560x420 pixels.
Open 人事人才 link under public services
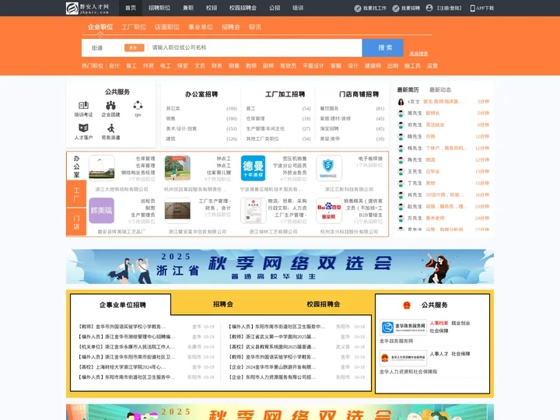439,354
